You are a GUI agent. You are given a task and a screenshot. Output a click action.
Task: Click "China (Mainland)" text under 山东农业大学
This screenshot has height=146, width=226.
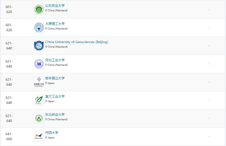(x=58, y=11)
